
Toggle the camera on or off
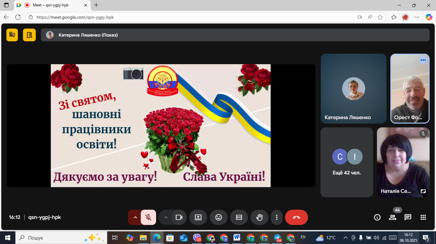click(x=179, y=218)
